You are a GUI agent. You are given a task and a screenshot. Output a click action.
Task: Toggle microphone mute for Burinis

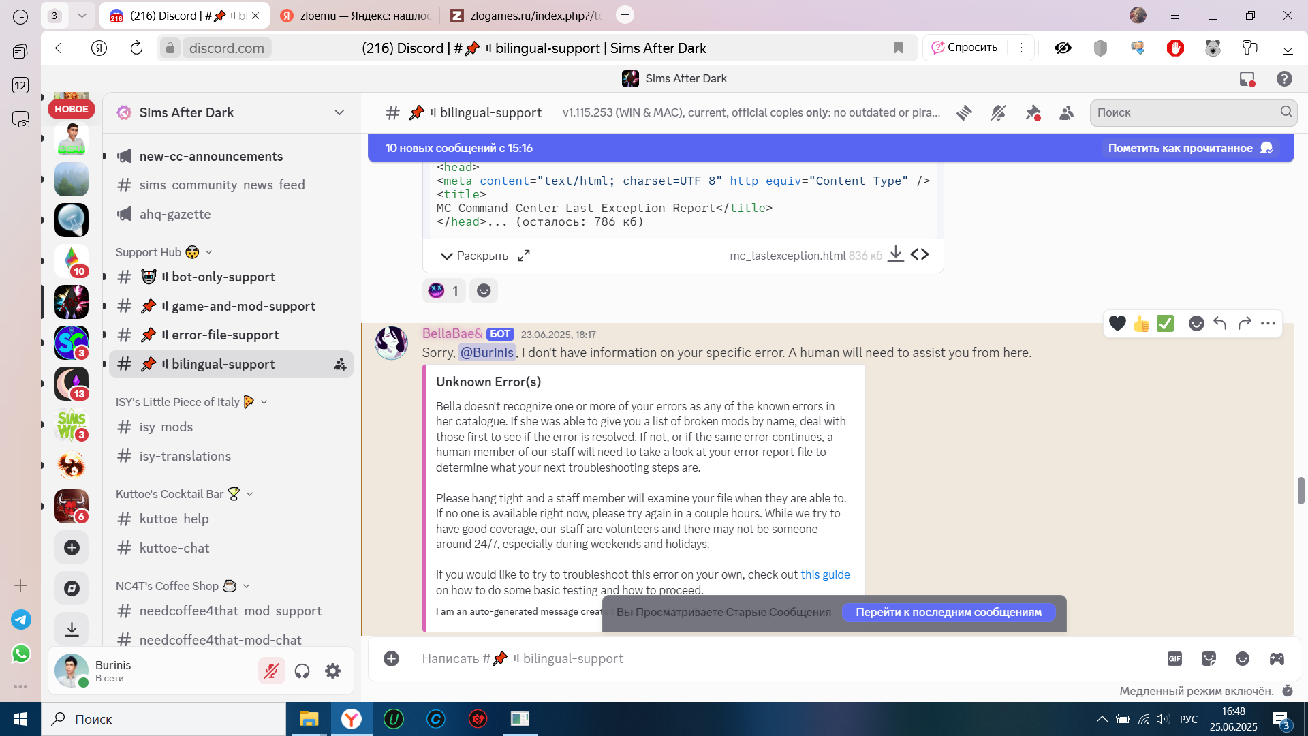point(271,671)
